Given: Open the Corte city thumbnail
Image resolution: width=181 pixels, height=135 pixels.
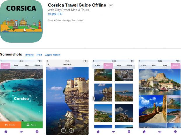Looking at the screenshot, I should coord(124,113).
